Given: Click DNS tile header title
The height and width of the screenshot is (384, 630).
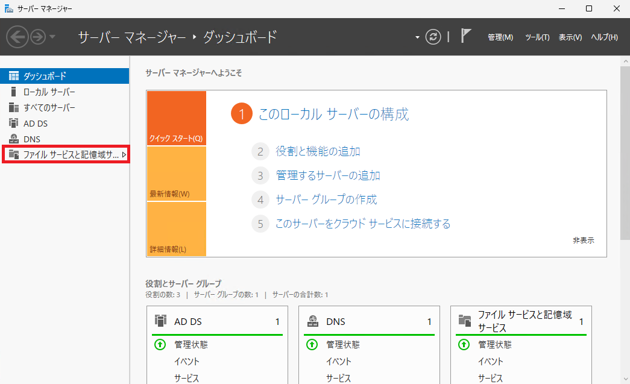Looking at the screenshot, I should (x=335, y=322).
